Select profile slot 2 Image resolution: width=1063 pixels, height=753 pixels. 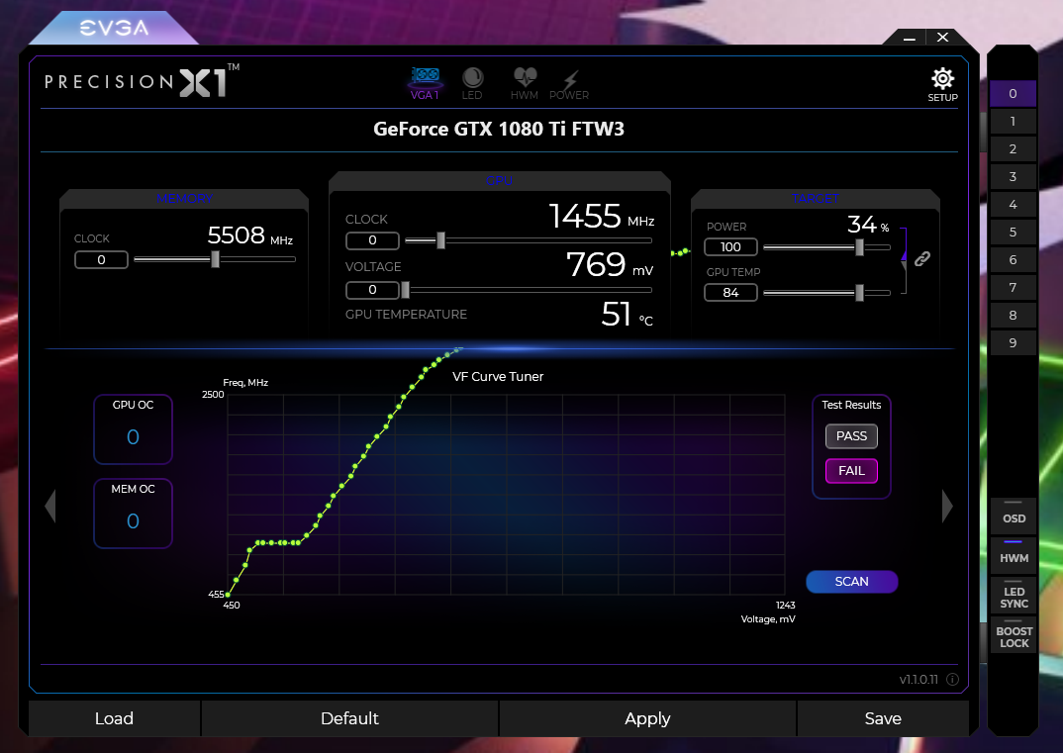pyautogui.click(x=1013, y=149)
